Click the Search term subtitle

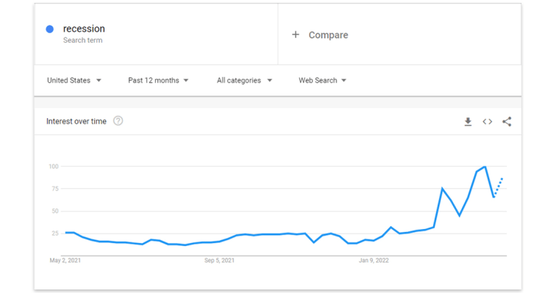tap(82, 40)
